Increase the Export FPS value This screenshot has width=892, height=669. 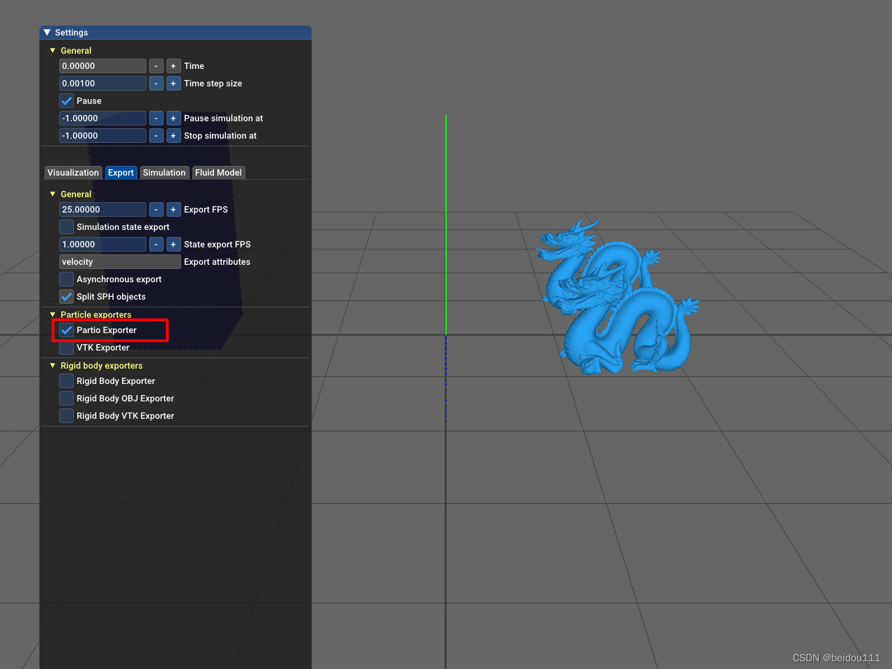click(x=174, y=210)
